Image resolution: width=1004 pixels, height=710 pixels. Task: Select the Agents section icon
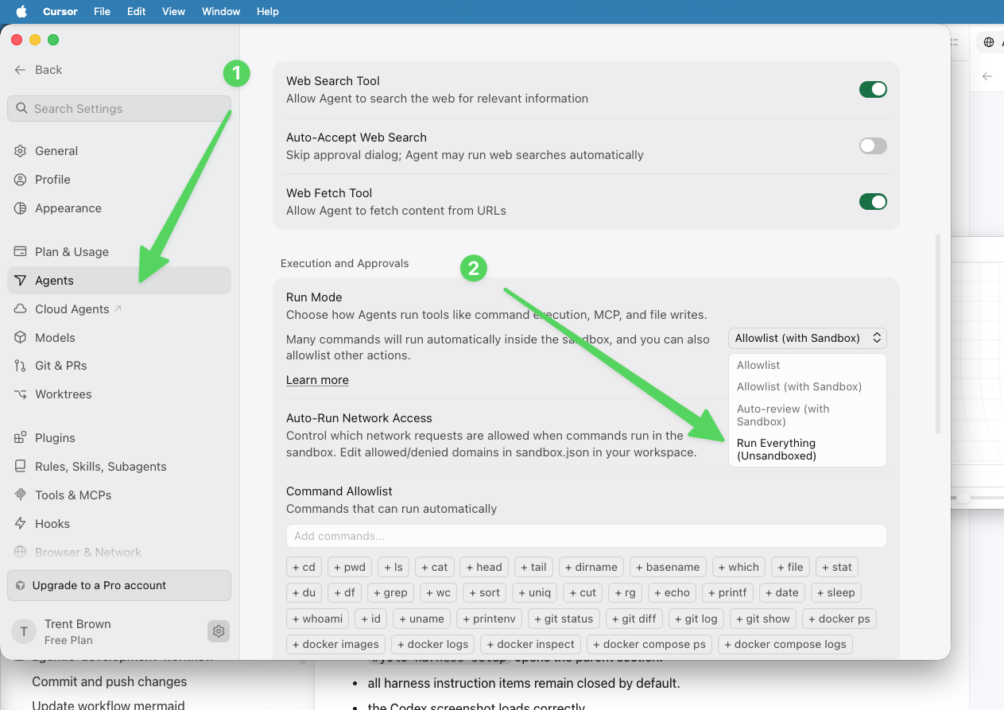coord(21,281)
